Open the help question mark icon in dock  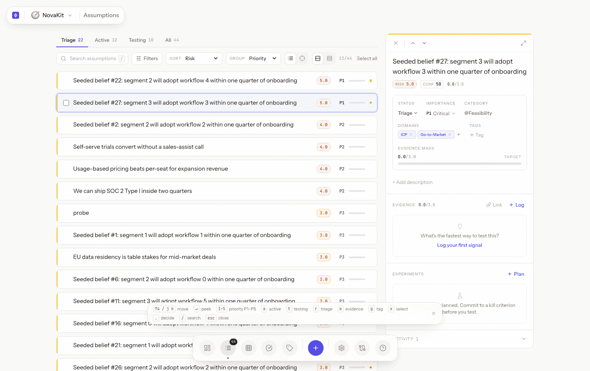coord(383,348)
